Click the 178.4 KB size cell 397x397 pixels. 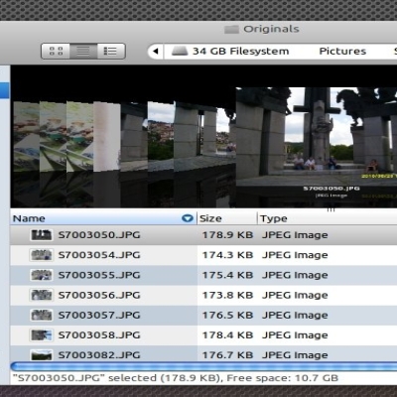coord(227,335)
